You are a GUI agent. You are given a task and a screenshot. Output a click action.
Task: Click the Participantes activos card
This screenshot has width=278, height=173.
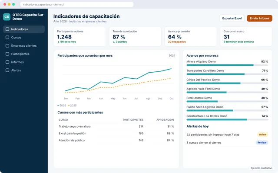click(x=79, y=36)
